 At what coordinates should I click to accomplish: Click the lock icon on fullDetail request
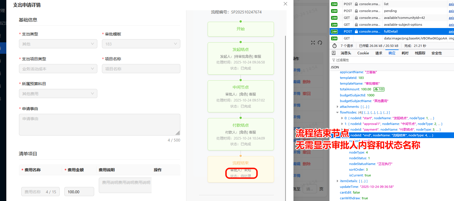(x=356, y=31)
